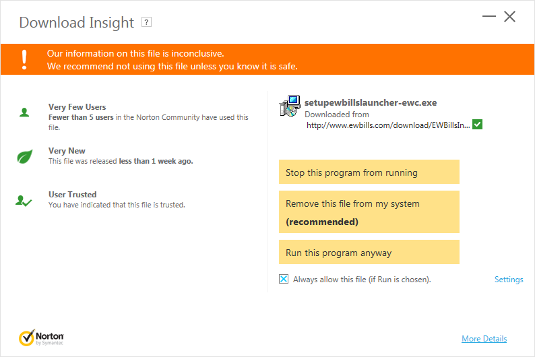The height and width of the screenshot is (357, 535).
Task: Click the Very New green leaf icon
Action: click(24, 156)
